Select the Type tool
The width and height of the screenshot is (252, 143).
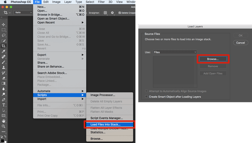3,105
